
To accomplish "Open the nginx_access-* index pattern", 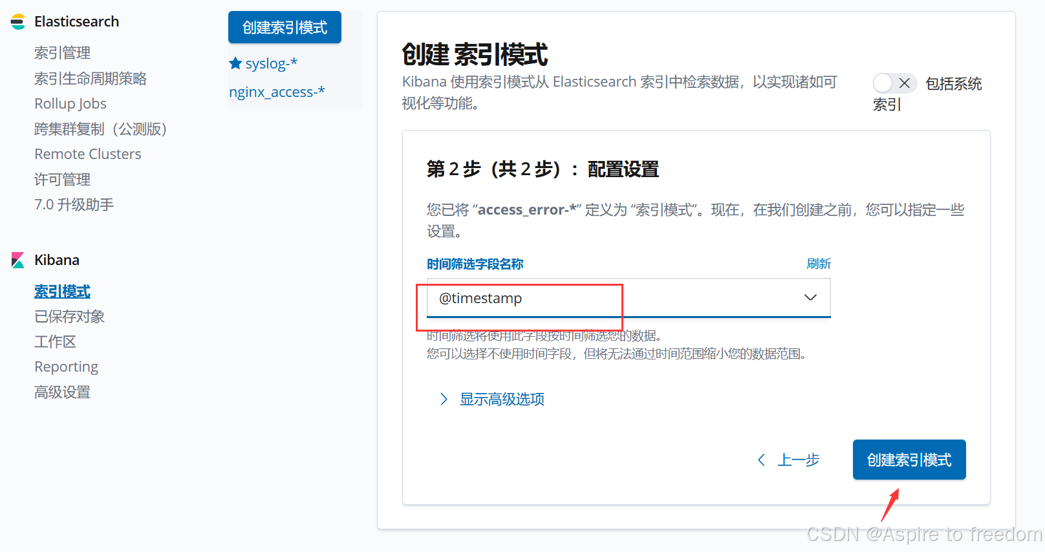I will point(277,92).
